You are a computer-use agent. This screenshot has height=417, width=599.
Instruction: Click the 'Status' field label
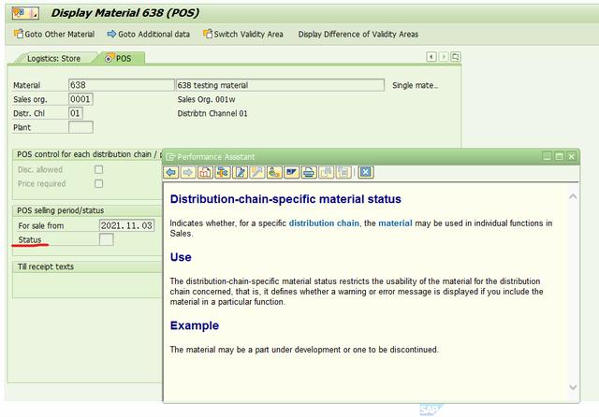pyautogui.click(x=29, y=240)
